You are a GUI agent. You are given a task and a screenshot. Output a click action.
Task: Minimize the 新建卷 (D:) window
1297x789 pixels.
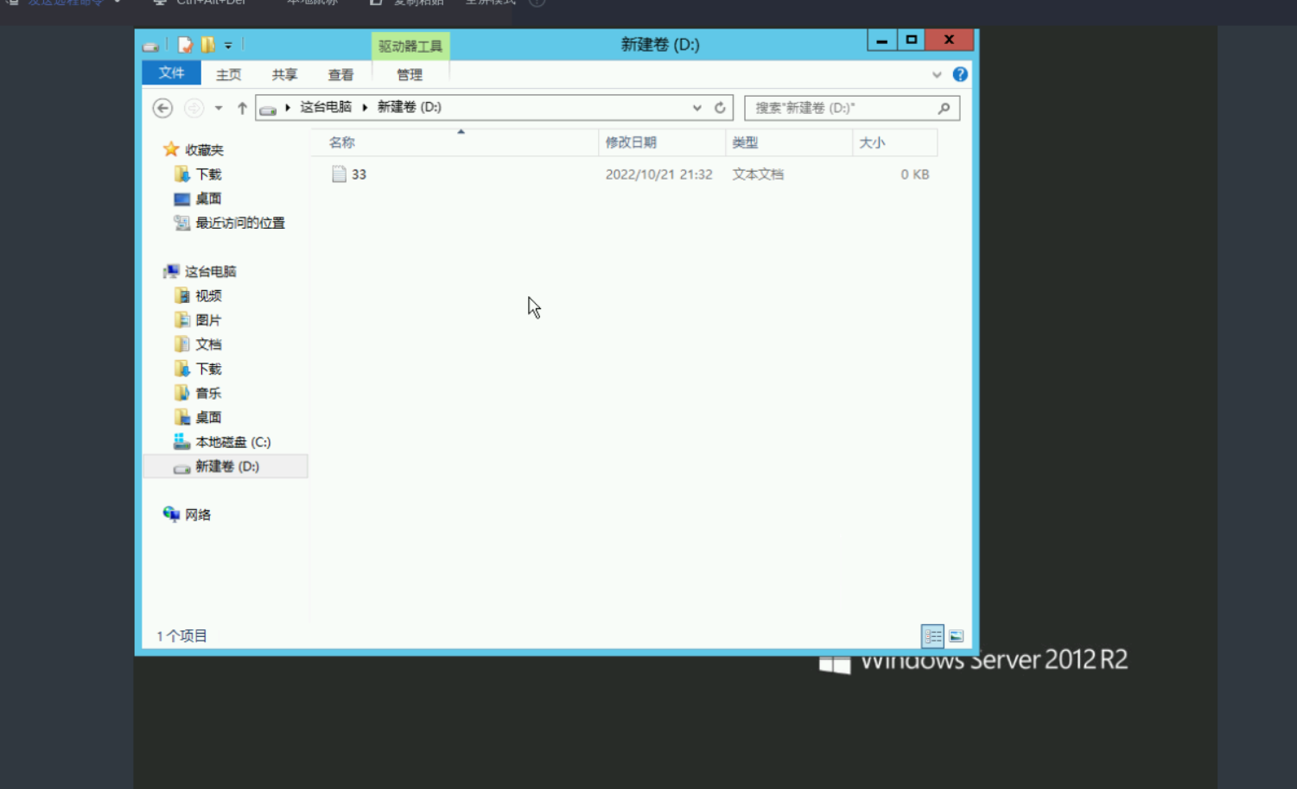[x=881, y=40]
